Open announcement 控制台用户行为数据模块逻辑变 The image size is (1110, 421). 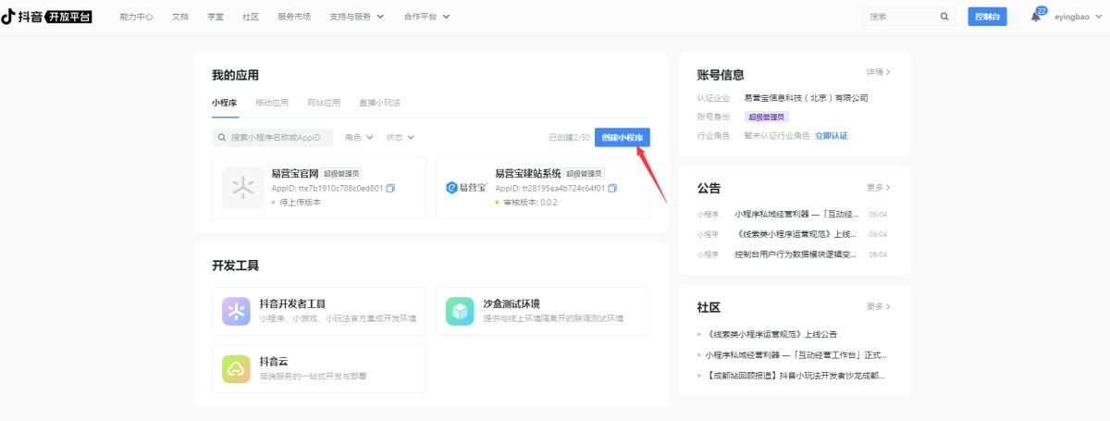[795, 254]
